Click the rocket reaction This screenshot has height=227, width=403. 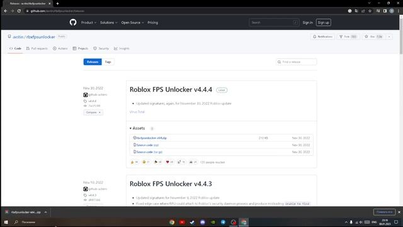(x=181, y=162)
